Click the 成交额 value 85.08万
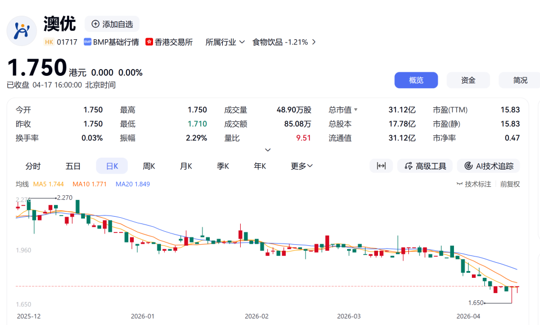 (298, 123)
